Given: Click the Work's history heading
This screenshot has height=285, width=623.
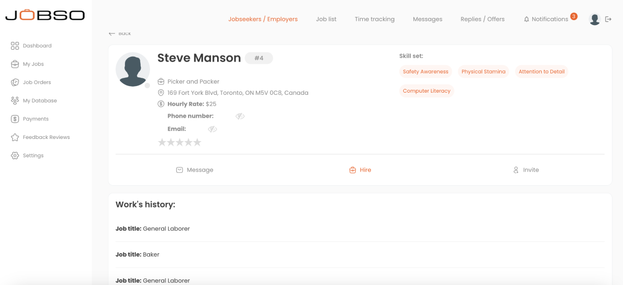Looking at the screenshot, I should (146, 205).
